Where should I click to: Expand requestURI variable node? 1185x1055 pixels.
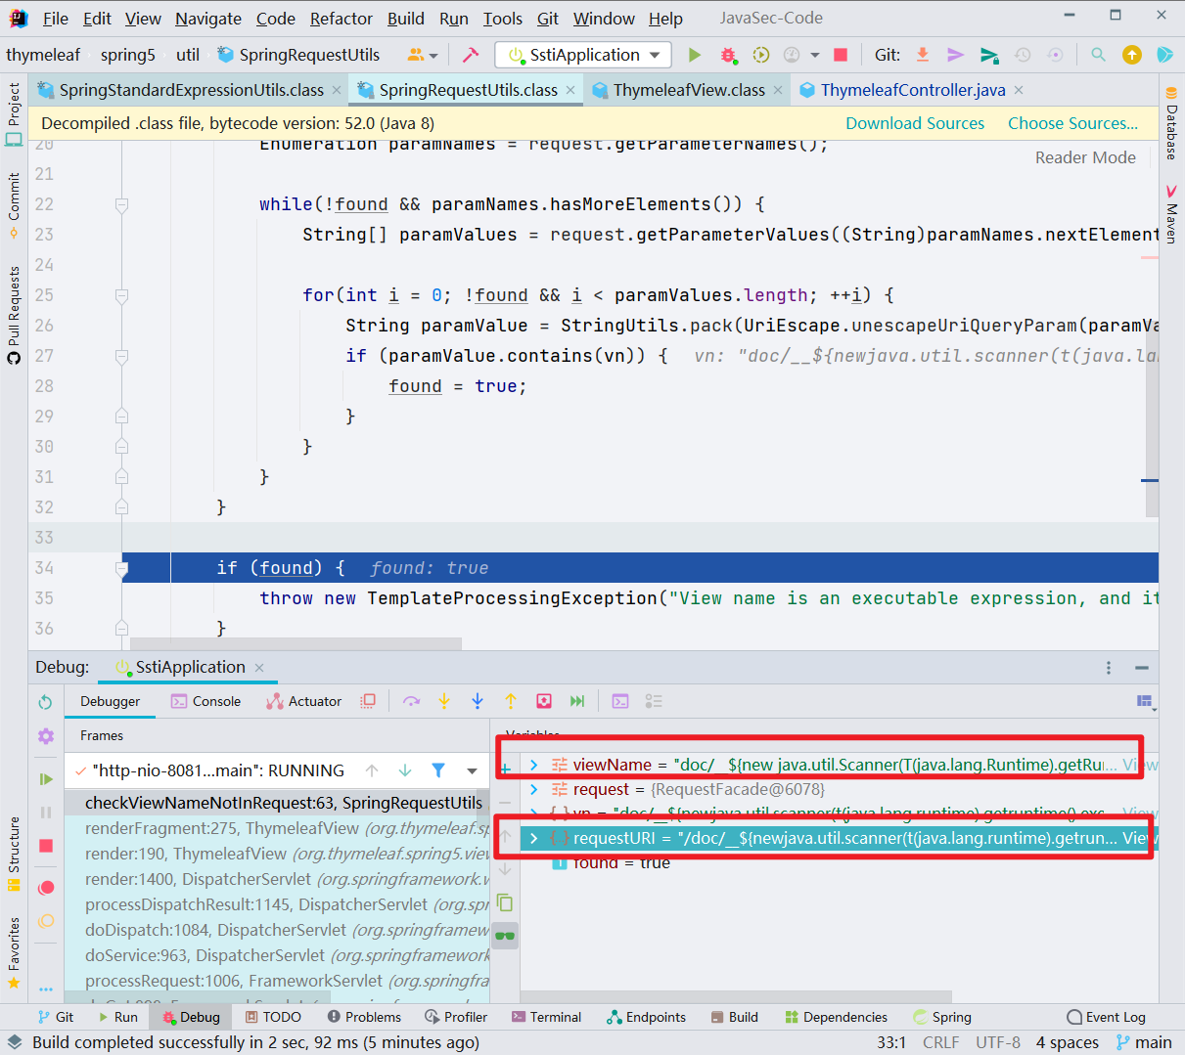533,838
